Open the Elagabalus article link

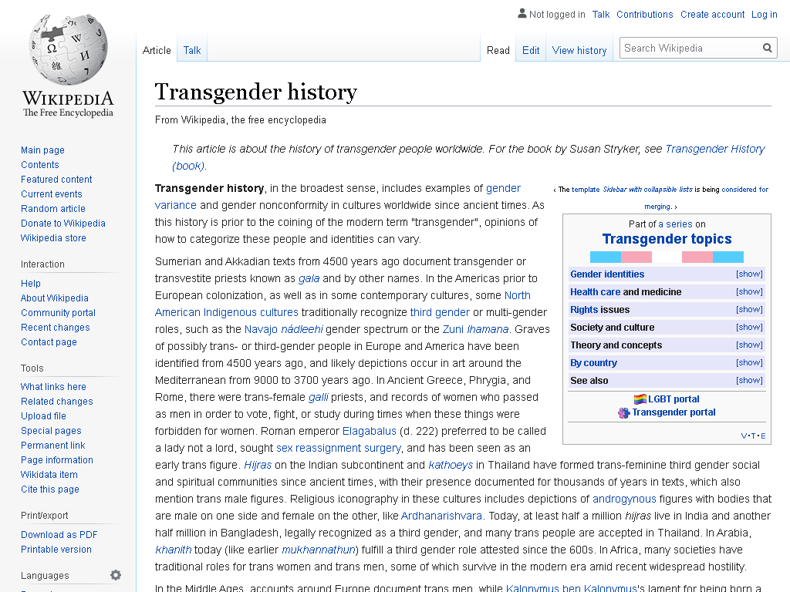[370, 431]
